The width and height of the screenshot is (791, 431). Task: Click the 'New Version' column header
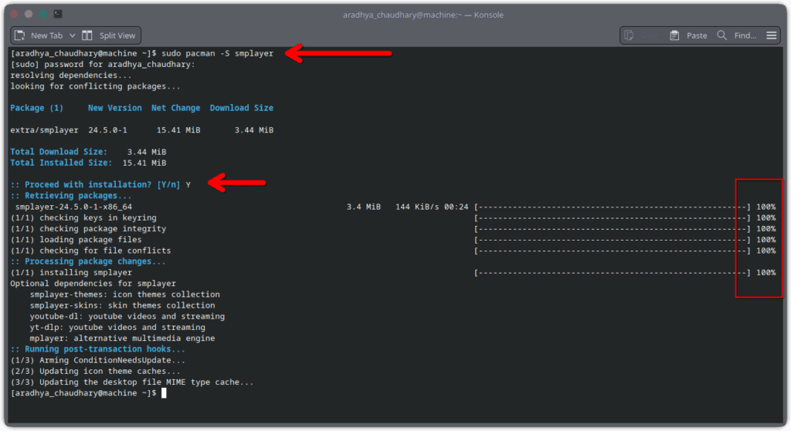tap(115, 108)
